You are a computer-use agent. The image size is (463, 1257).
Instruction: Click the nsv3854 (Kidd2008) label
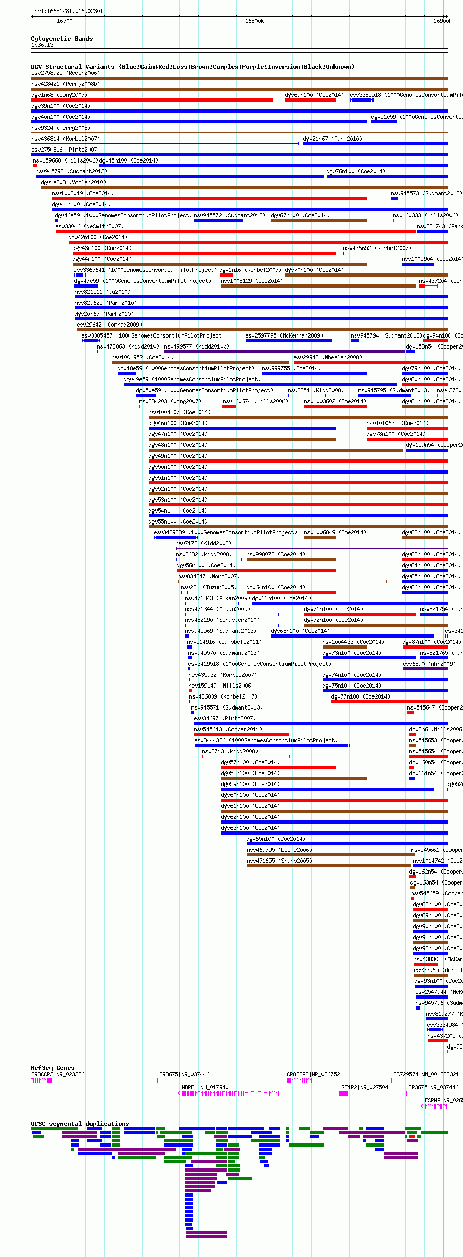pos(316,390)
